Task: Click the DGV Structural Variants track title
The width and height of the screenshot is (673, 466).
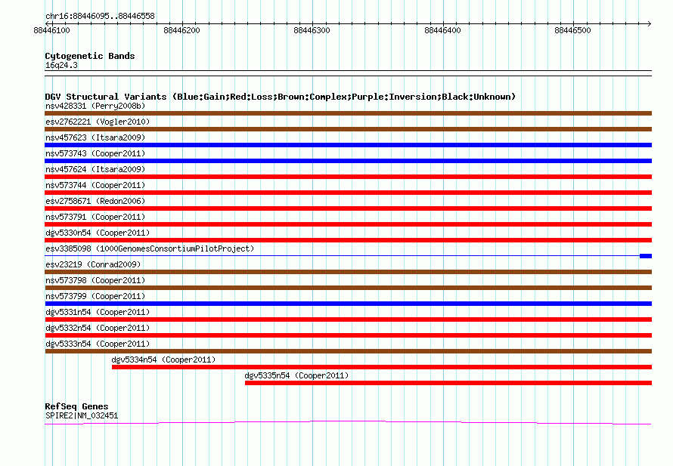Action: click(280, 97)
